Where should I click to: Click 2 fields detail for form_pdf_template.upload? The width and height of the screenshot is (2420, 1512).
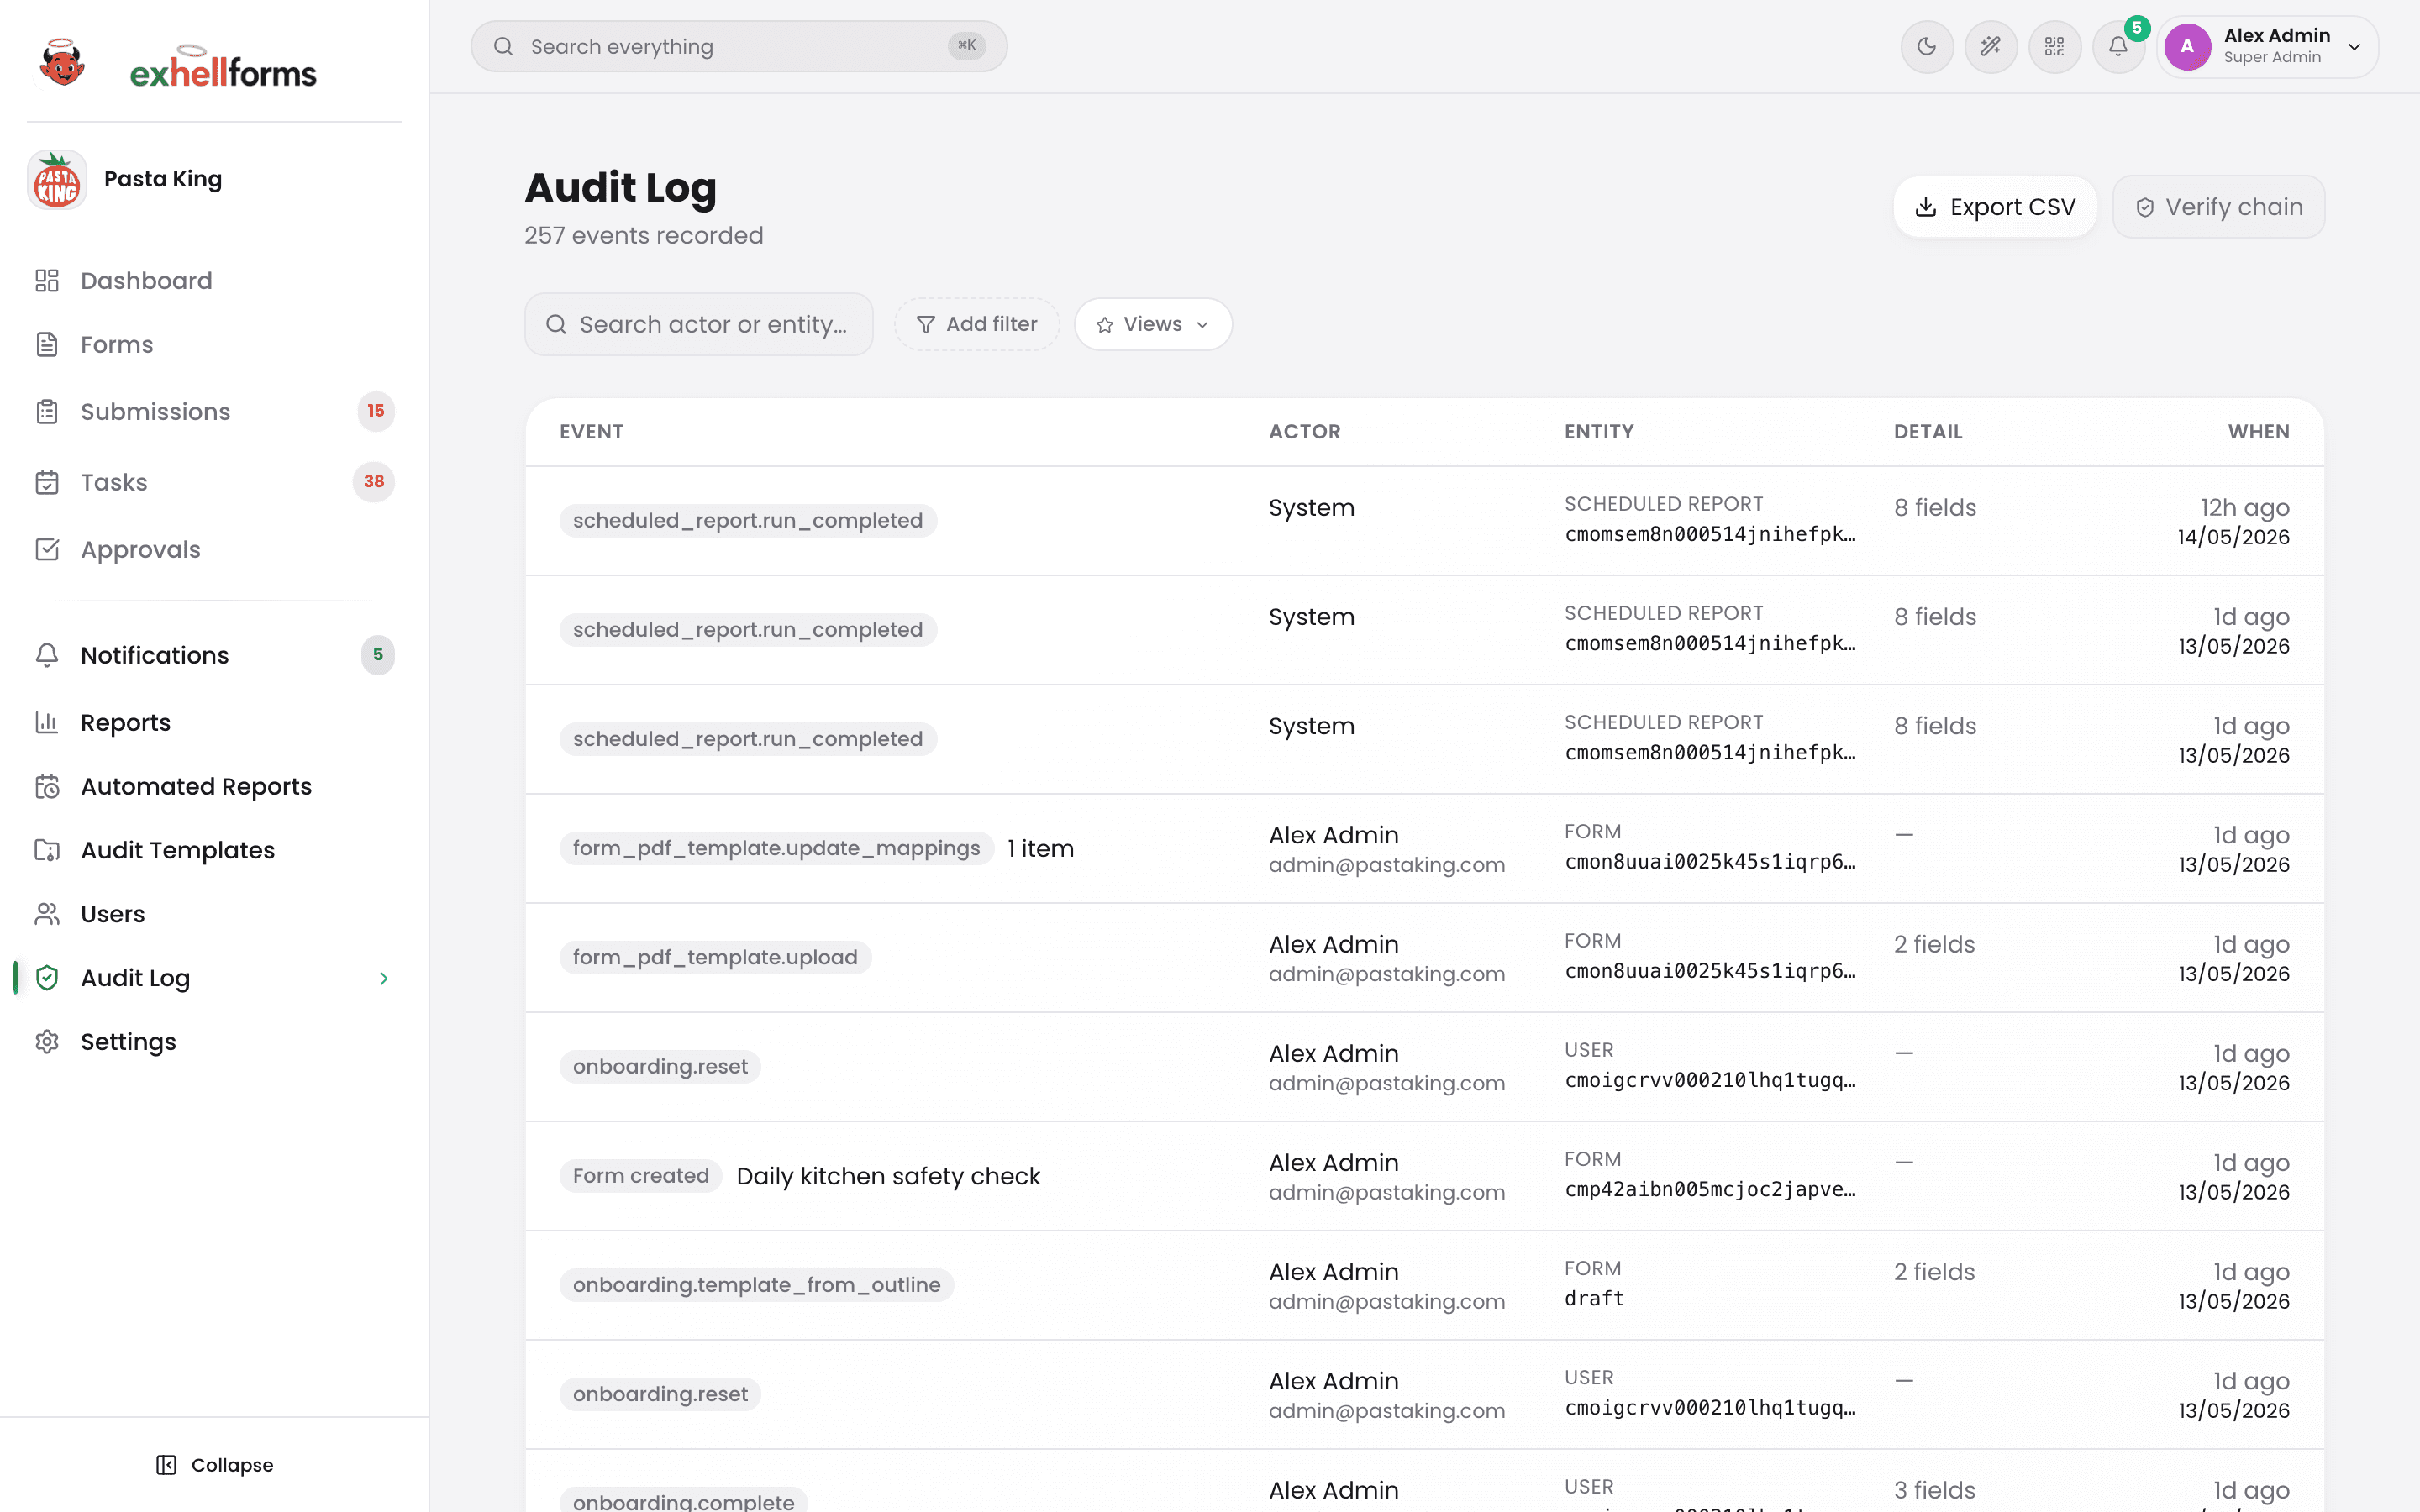(x=1934, y=944)
